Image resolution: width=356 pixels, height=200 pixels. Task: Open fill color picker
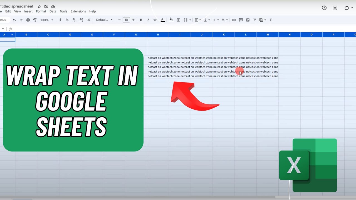click(x=171, y=20)
